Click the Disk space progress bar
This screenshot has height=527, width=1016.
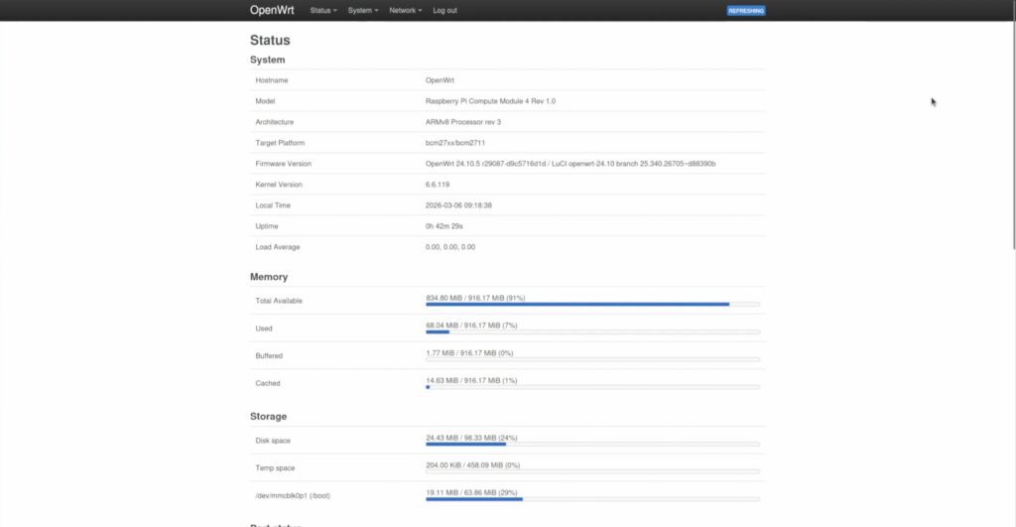tap(592, 444)
